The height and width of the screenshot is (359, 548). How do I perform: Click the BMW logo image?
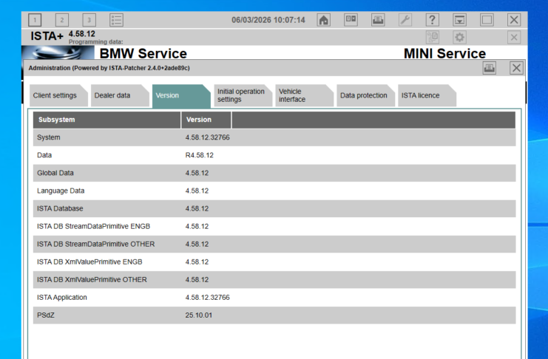[x=58, y=52]
